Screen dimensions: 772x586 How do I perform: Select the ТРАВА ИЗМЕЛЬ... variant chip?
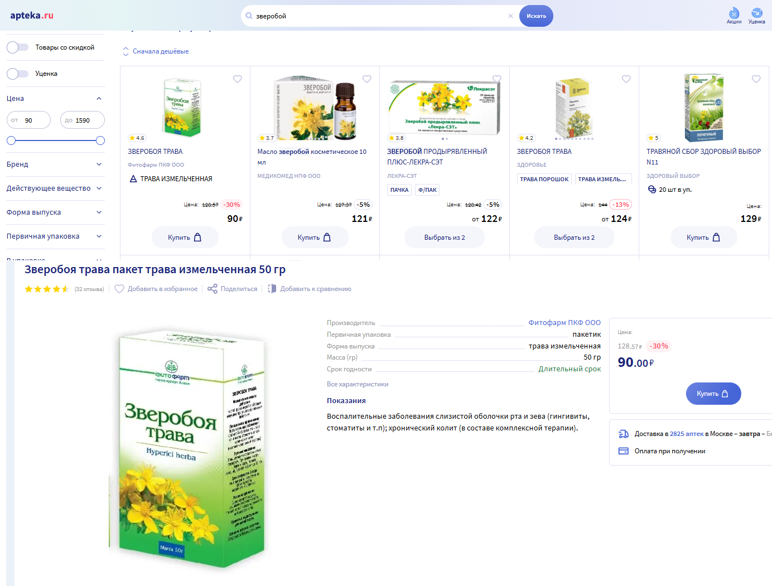602,179
